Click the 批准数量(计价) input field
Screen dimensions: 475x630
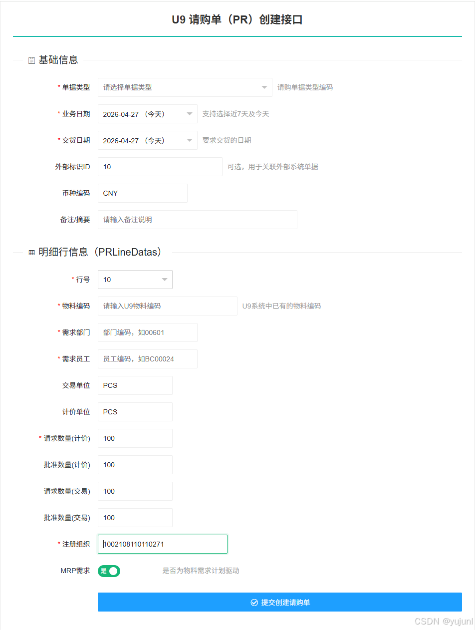(135, 465)
